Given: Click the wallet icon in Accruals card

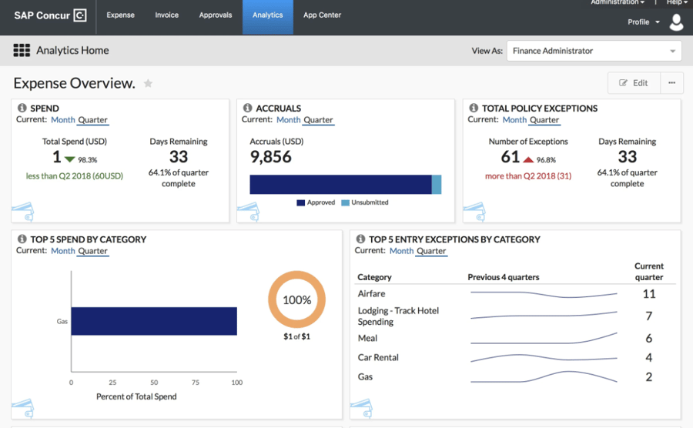Looking at the screenshot, I should click(x=249, y=212).
